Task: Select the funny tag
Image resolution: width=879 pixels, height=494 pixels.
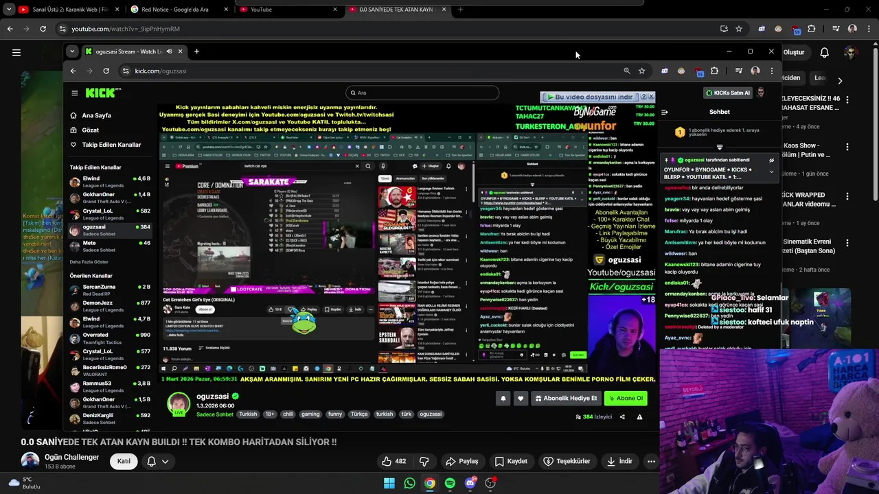Action: (x=335, y=414)
